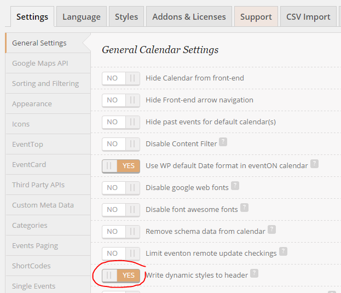The image size is (341, 293).
Task: Turn off Write dynamic styles to header
Action: [x=121, y=275]
